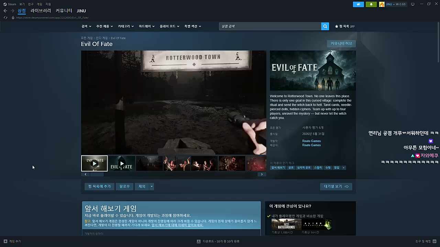Go forward with the forward arrow
The height and width of the screenshot is (247, 440).
click(13, 11)
